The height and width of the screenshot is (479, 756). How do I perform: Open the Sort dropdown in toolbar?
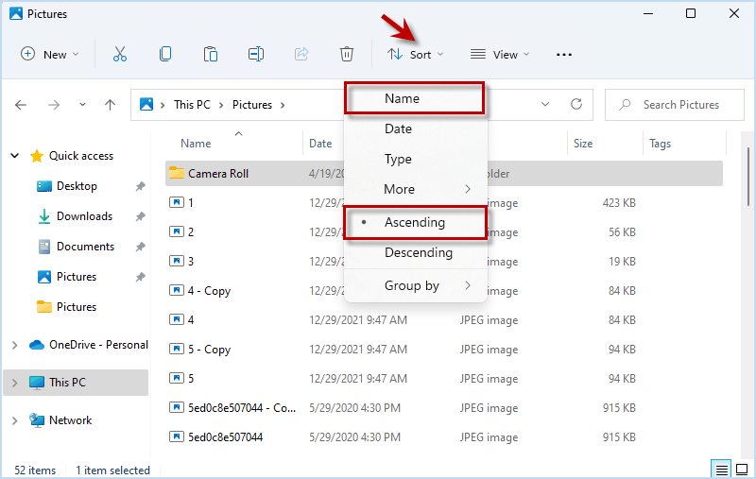click(x=415, y=55)
